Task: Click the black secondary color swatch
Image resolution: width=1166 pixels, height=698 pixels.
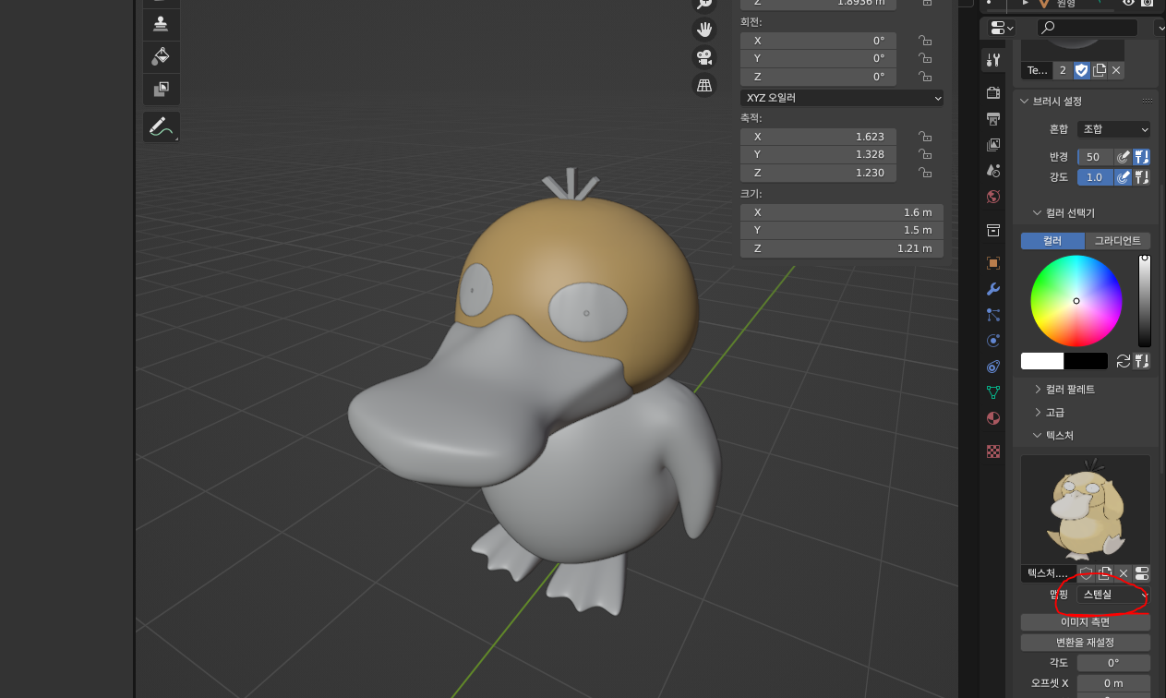Action: coord(1086,361)
